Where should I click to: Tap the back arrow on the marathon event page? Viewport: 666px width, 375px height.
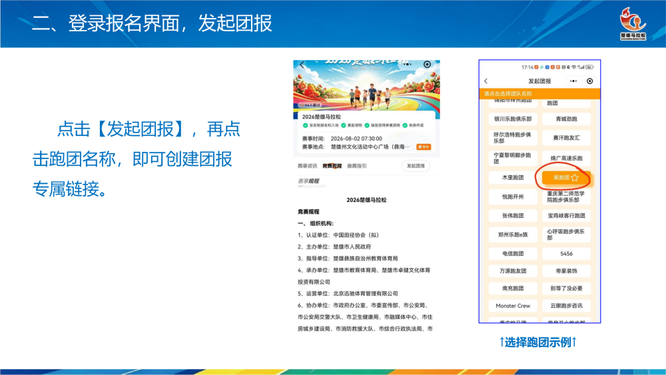302,65
